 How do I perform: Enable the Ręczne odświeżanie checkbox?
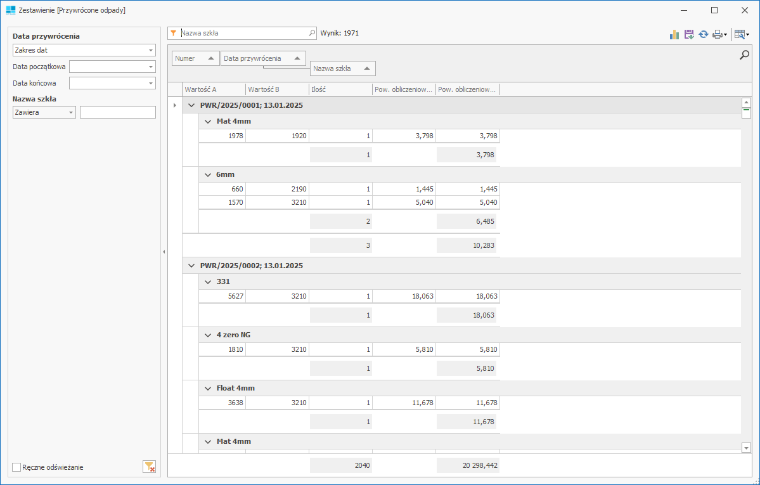(x=16, y=467)
